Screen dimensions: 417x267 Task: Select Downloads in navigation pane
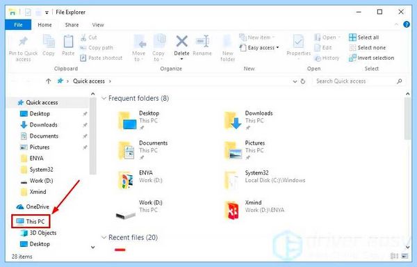pos(39,125)
